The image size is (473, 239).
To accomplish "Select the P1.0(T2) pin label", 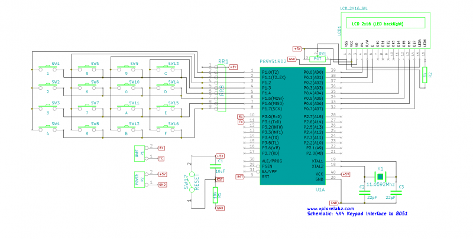I will (270, 72).
